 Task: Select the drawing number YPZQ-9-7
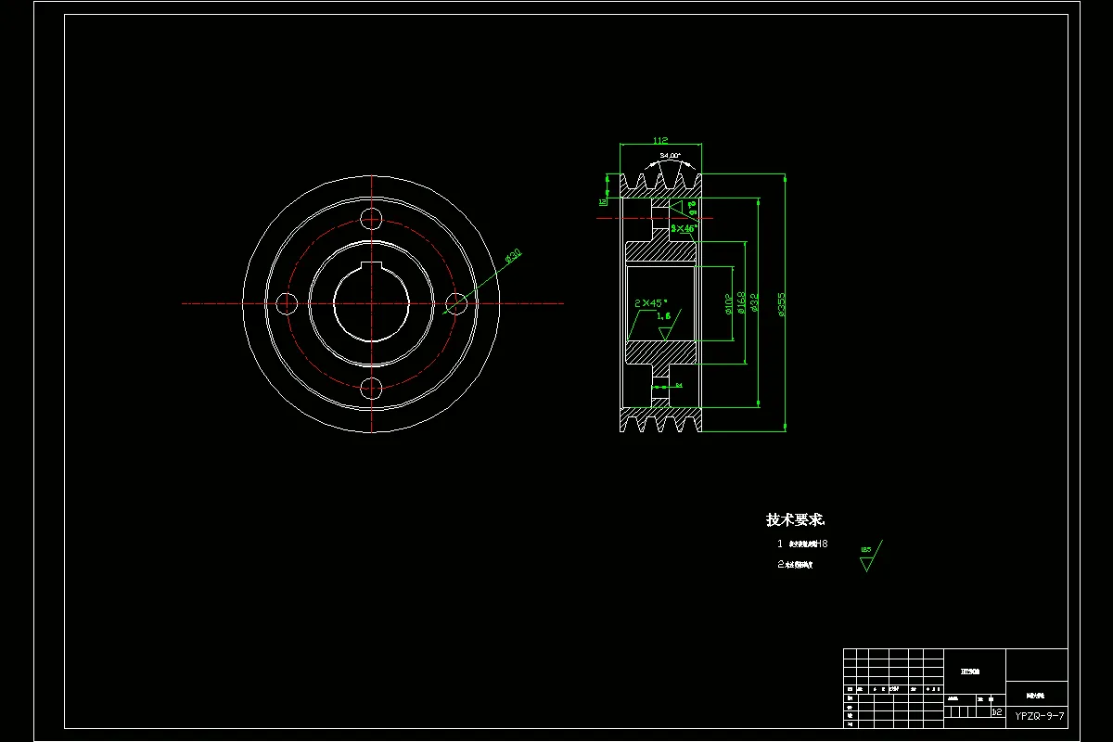coord(1040,715)
